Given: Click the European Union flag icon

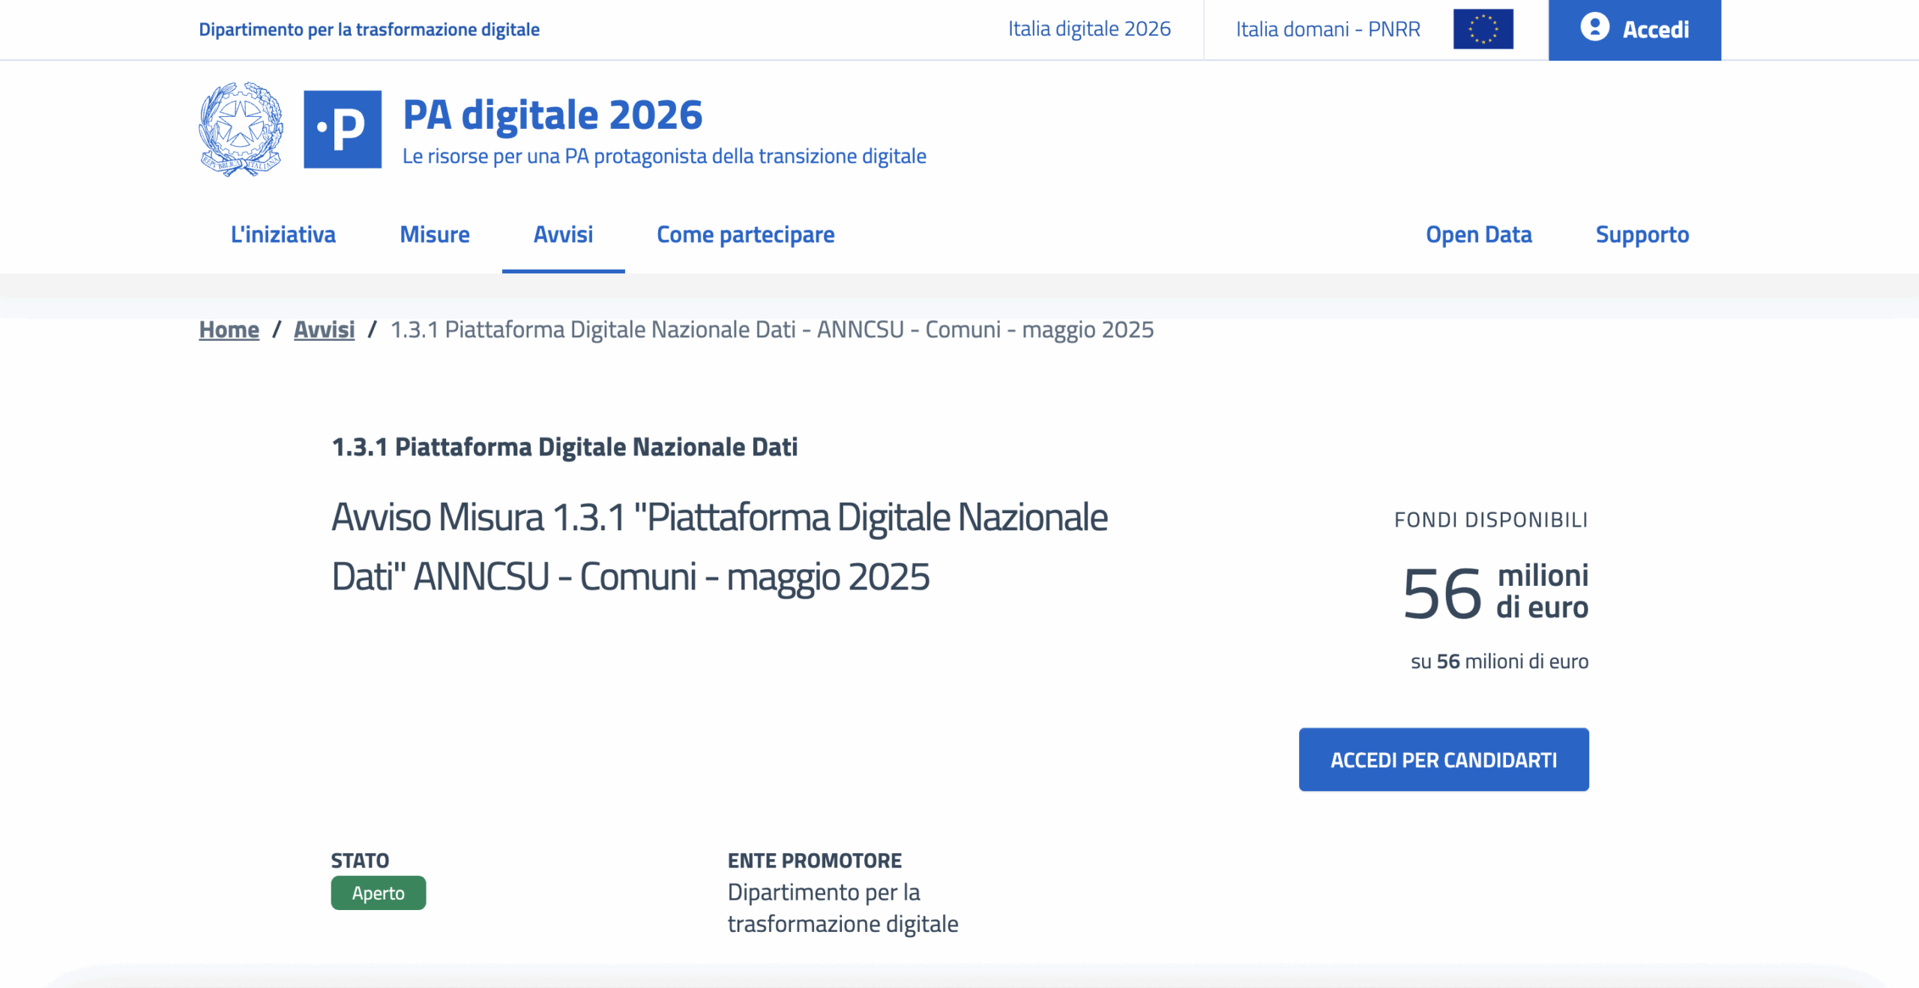Looking at the screenshot, I should click(1483, 29).
